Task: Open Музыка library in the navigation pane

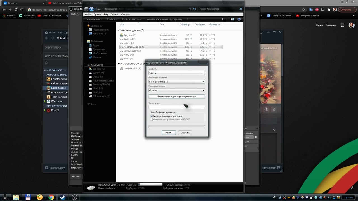Action: [x=97, y=57]
